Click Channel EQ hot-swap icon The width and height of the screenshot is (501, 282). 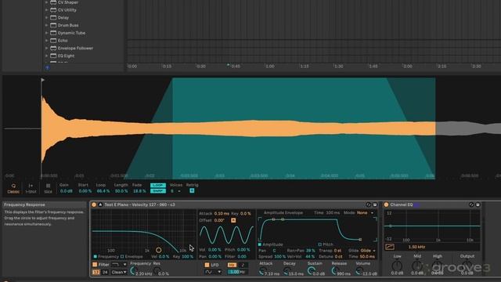tap(471, 204)
